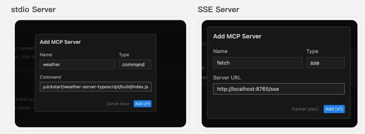Click Add button in SSE Server dialog
The height and width of the screenshot is (134, 365).
334,109
